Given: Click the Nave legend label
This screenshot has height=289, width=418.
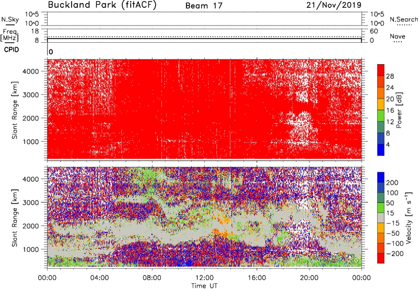Looking at the screenshot, I should pos(398,37).
